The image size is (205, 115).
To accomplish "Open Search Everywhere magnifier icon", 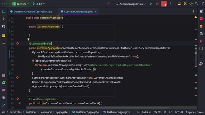I will pos(196,4).
